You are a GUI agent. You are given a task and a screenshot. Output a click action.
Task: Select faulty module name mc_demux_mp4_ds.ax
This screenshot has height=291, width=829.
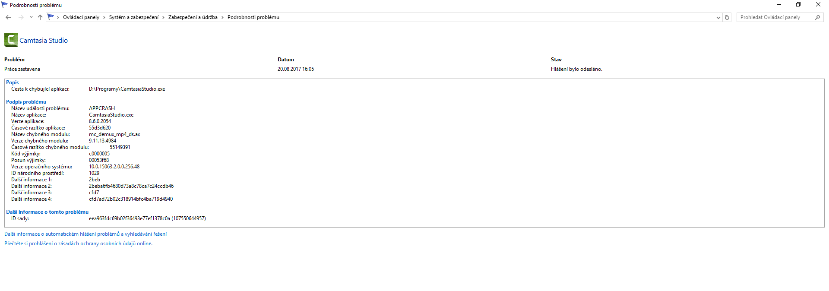[114, 134]
